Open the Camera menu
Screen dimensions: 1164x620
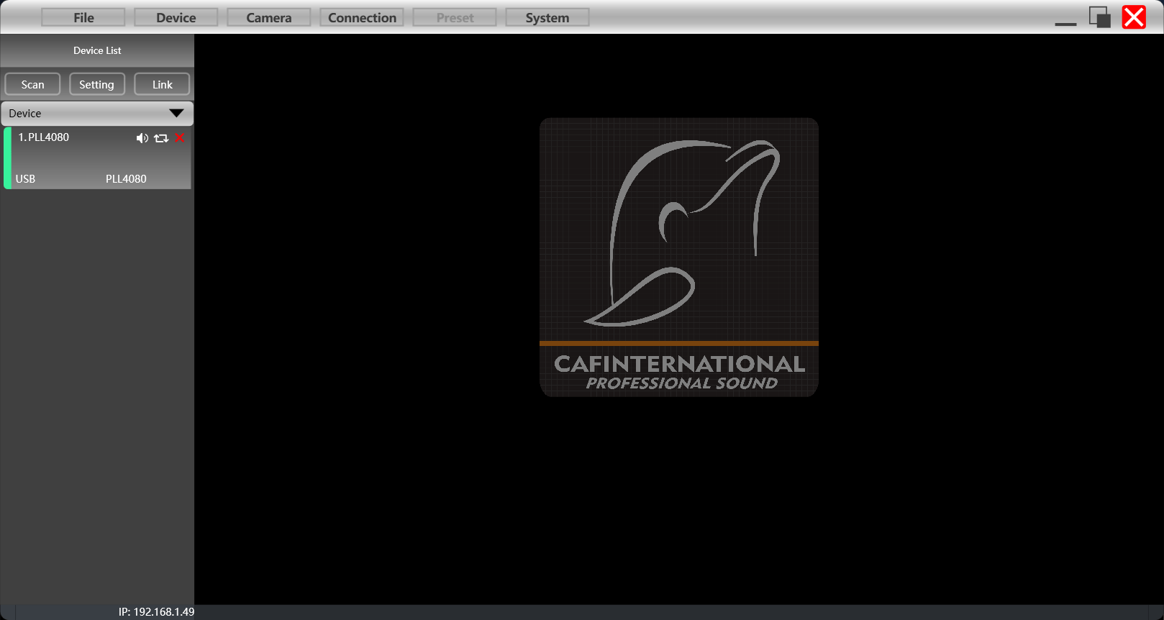(268, 18)
